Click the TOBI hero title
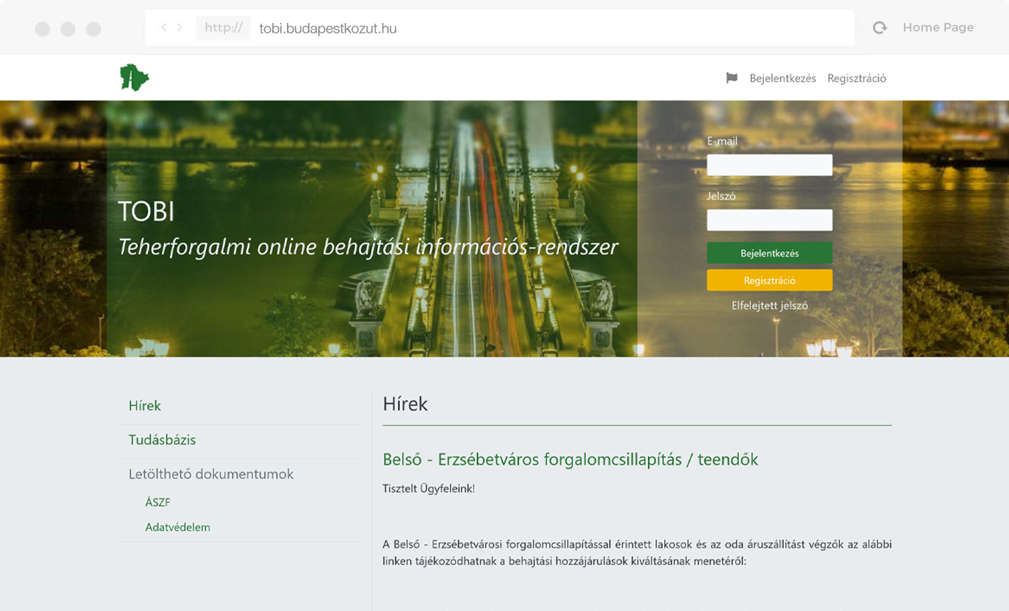Image resolution: width=1009 pixels, height=611 pixels. click(x=146, y=211)
